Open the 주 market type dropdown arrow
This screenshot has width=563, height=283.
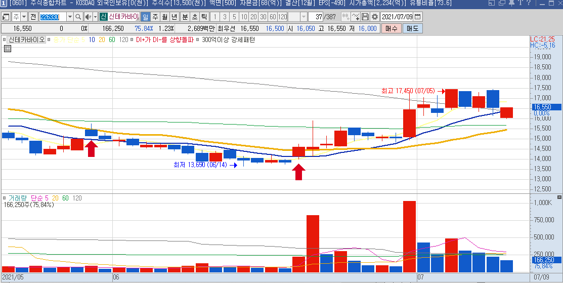pos(24,17)
